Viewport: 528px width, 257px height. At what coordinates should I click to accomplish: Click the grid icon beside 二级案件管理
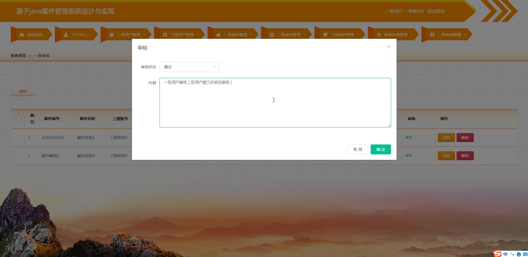click(x=272, y=35)
